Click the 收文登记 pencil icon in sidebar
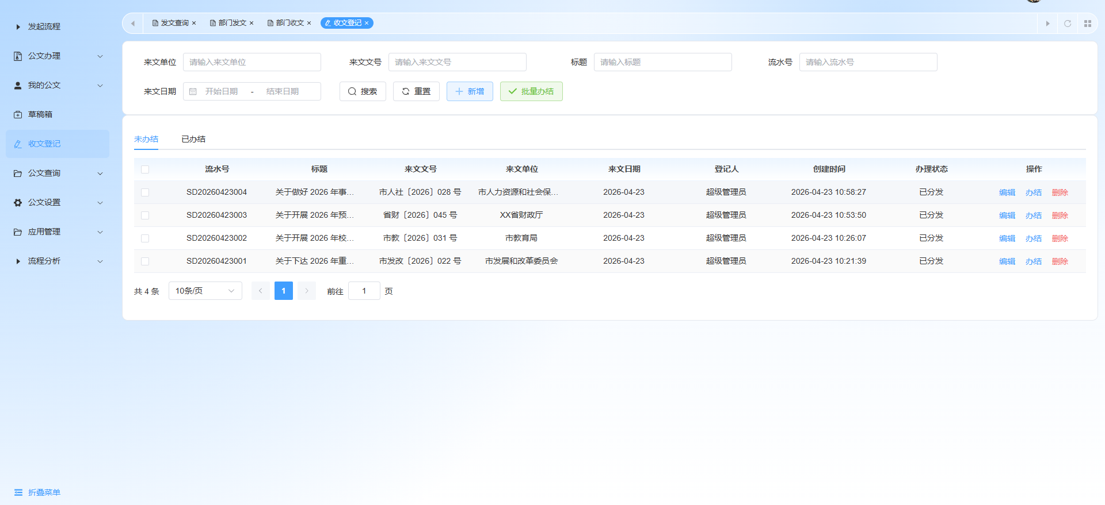 tap(18, 144)
